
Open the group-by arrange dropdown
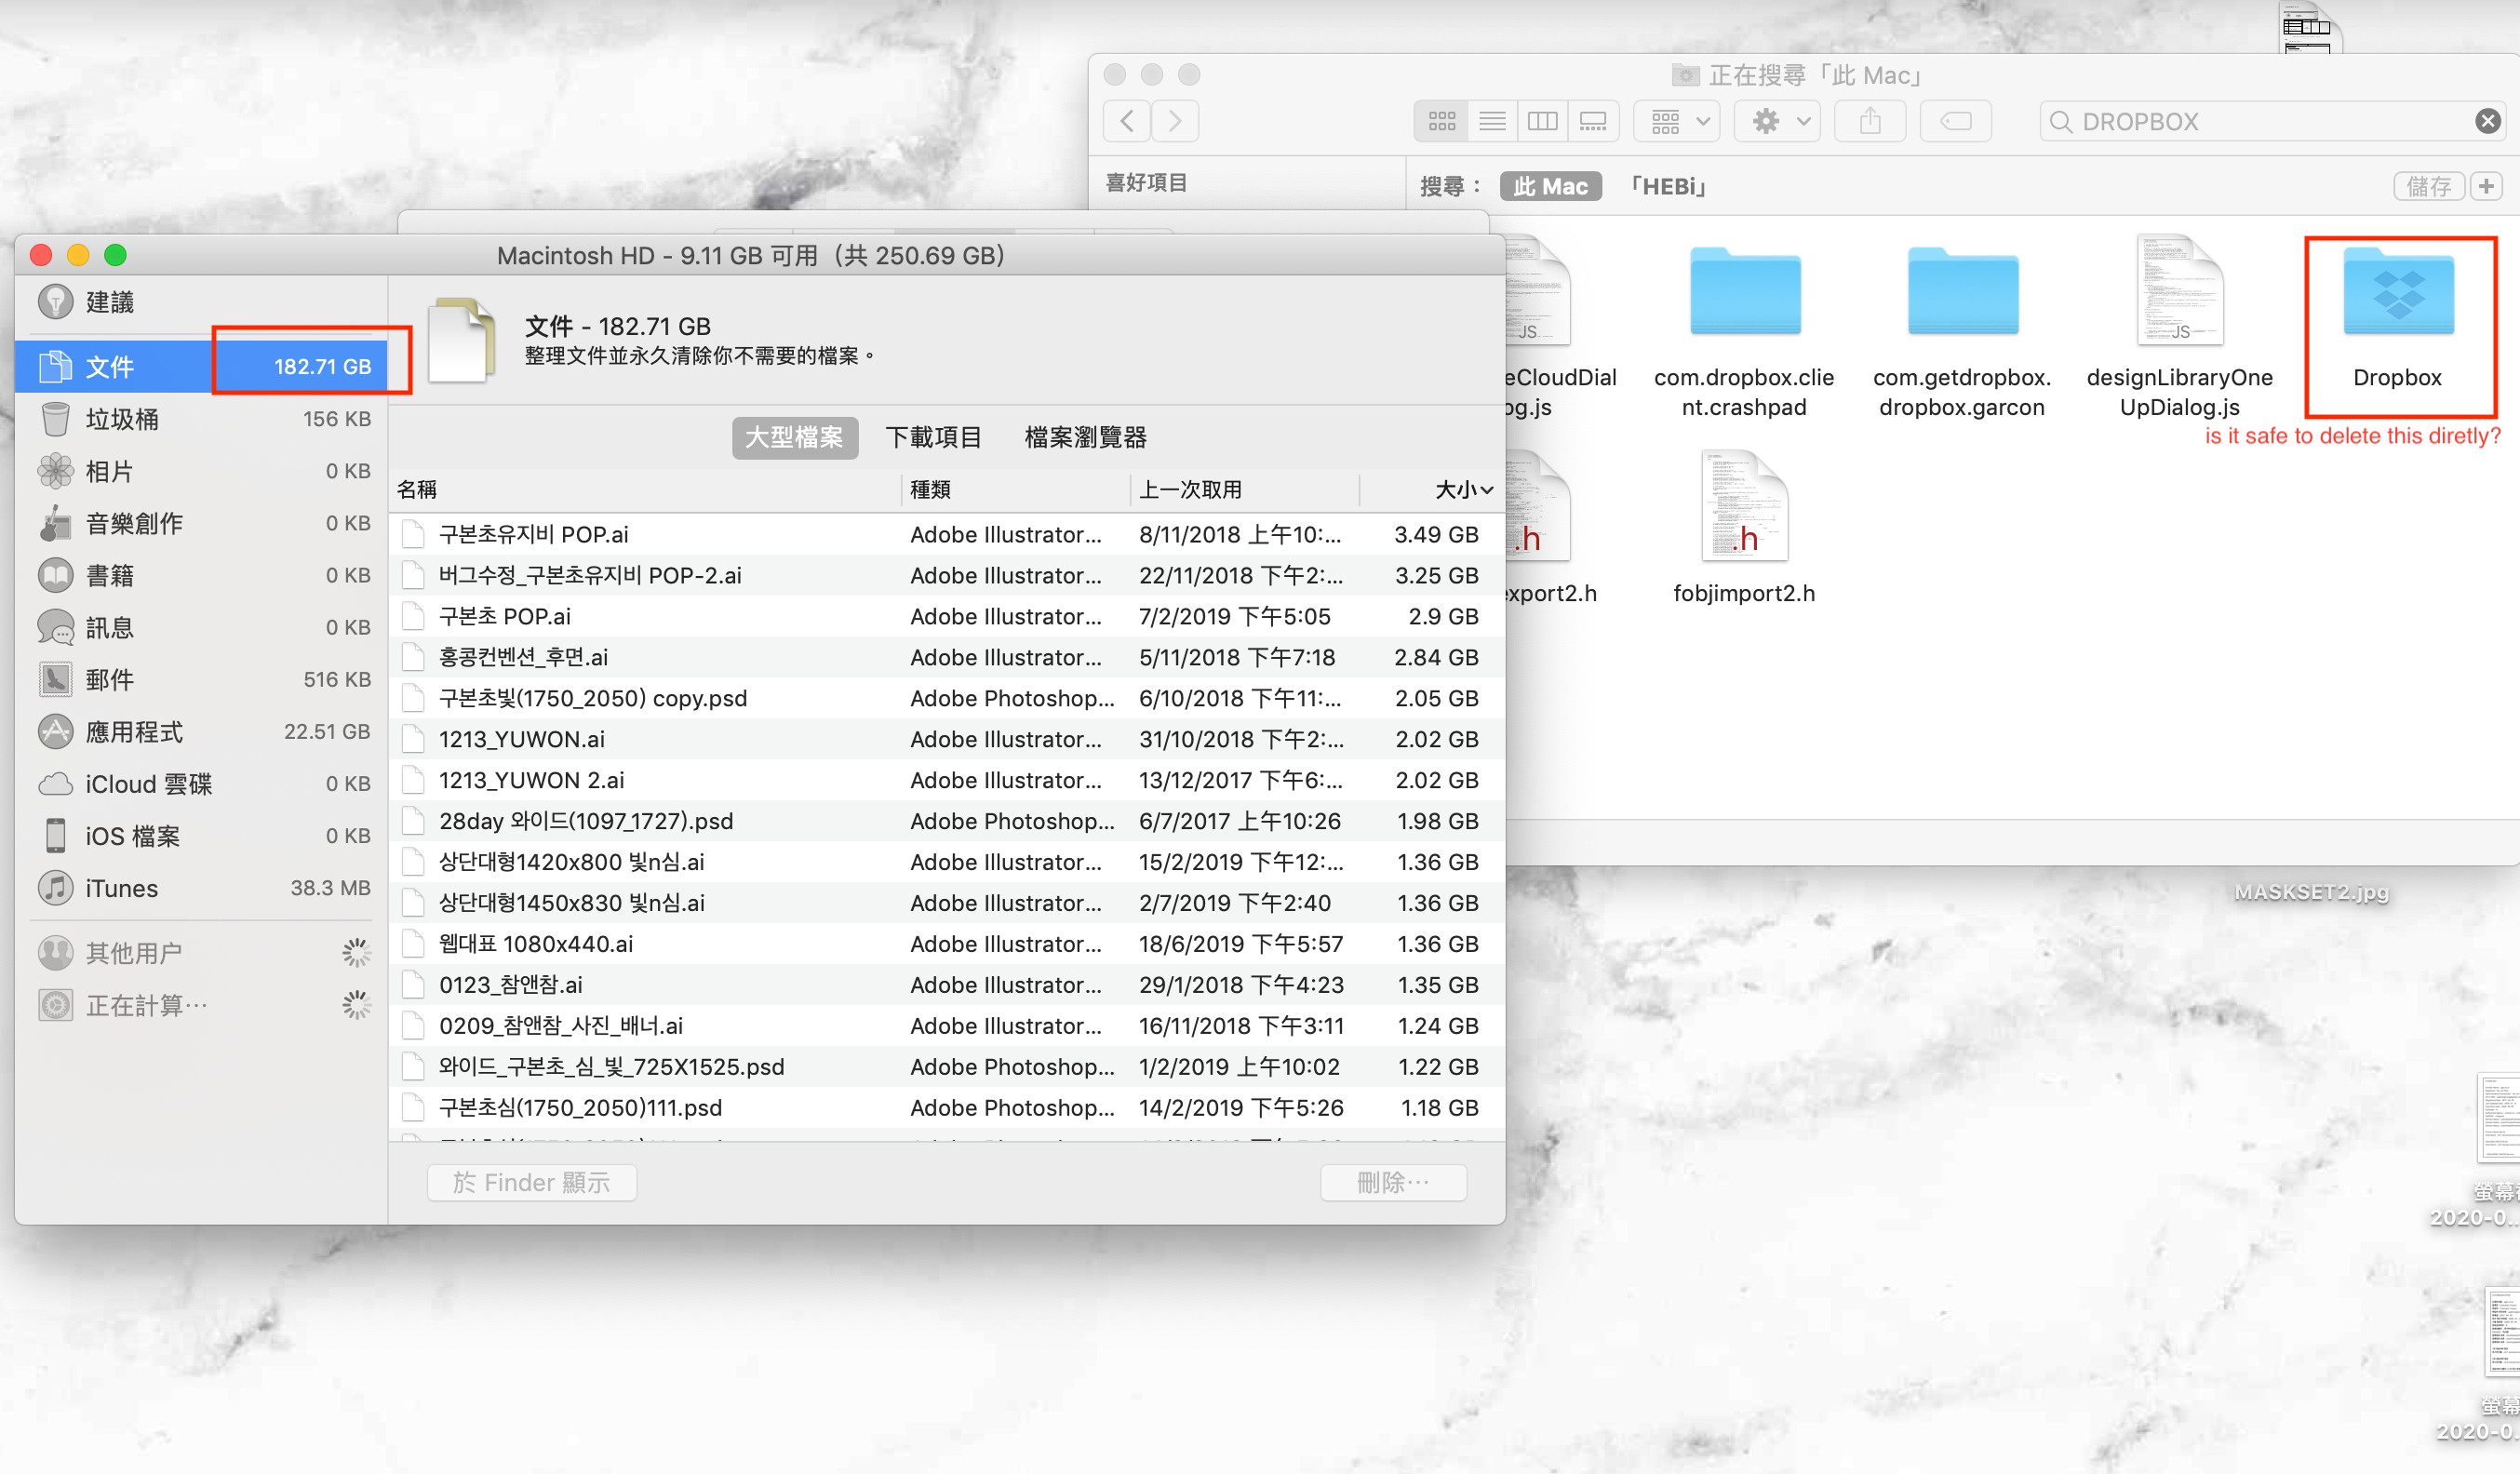[x=1677, y=122]
